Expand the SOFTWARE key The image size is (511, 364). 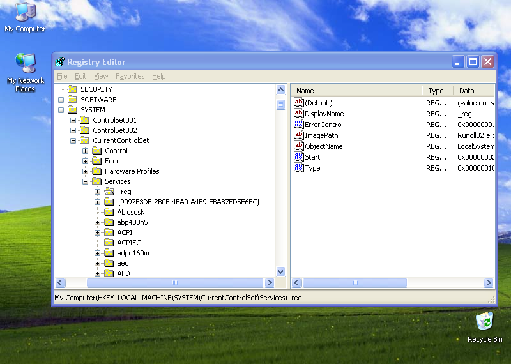click(x=61, y=100)
